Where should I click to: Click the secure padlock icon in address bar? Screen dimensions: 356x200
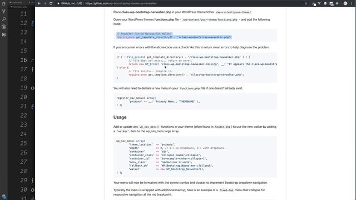pyautogui.click(x=58, y=3)
